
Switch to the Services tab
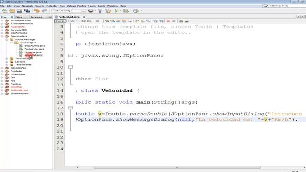click(x=36, y=17)
